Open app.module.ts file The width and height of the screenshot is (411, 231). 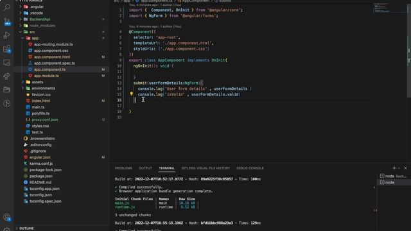(x=46, y=76)
